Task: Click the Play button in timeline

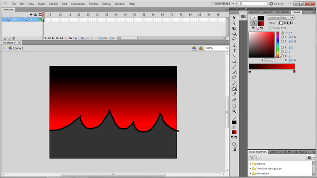Action: [x=53, y=38]
